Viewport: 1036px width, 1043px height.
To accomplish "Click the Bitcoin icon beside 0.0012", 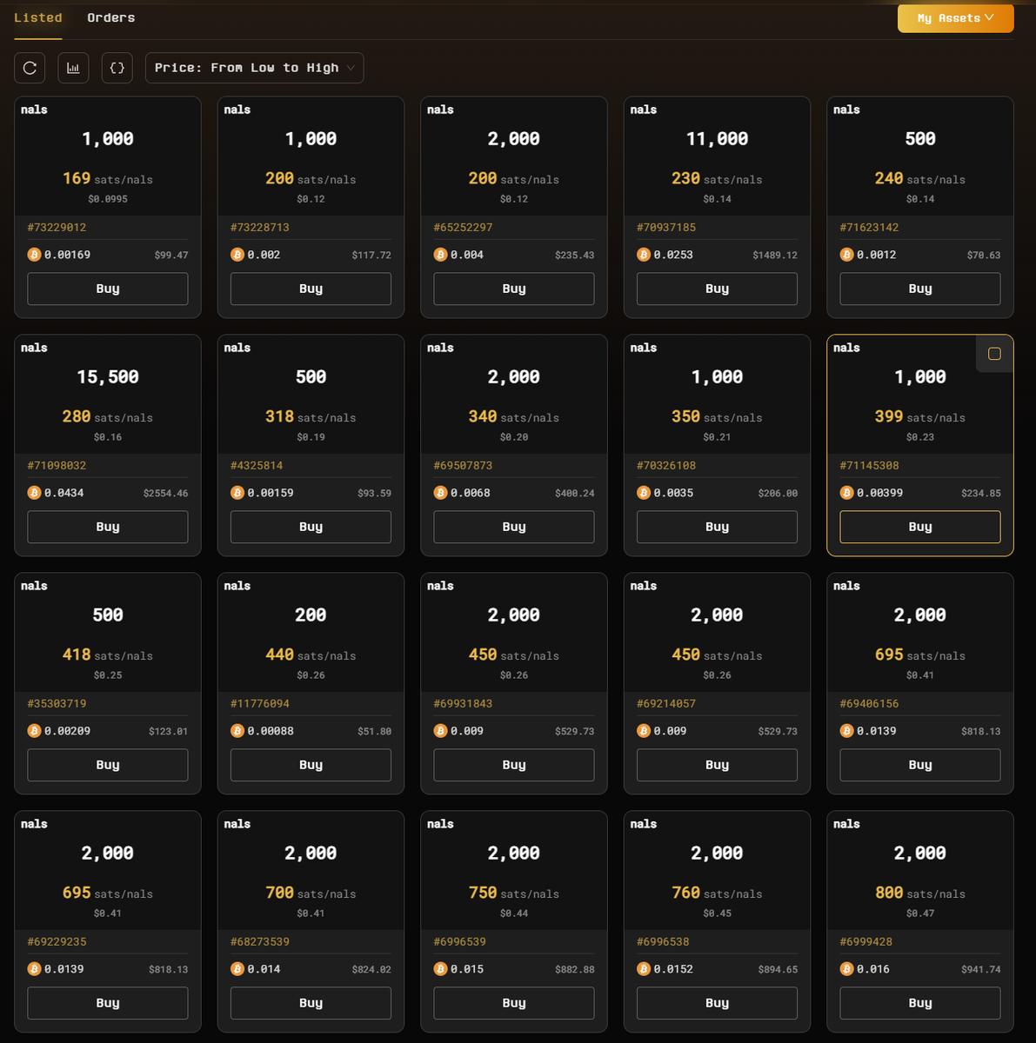I will pyautogui.click(x=846, y=255).
